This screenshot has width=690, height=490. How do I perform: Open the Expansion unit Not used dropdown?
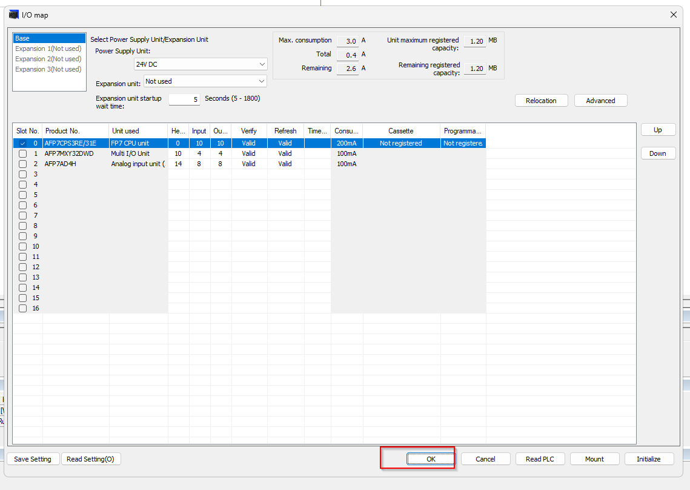click(205, 81)
